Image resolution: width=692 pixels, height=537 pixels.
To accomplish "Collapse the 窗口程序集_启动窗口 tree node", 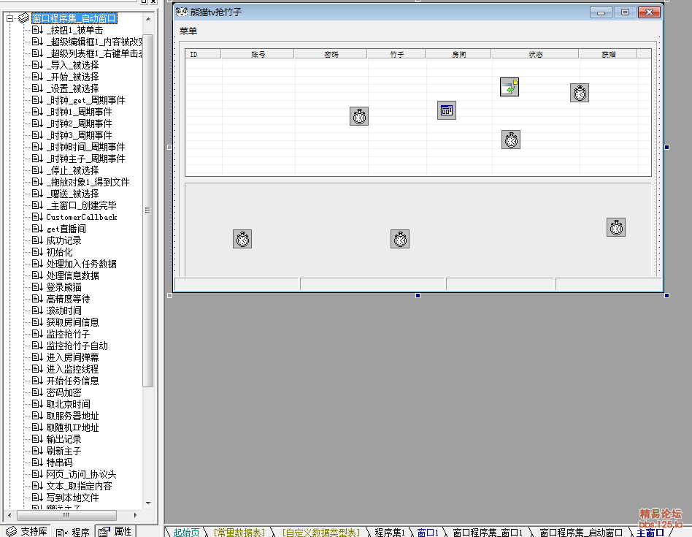I will point(9,18).
